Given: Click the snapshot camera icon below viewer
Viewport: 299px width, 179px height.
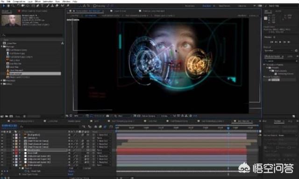Looking at the screenshot, I should [x=107, y=116].
